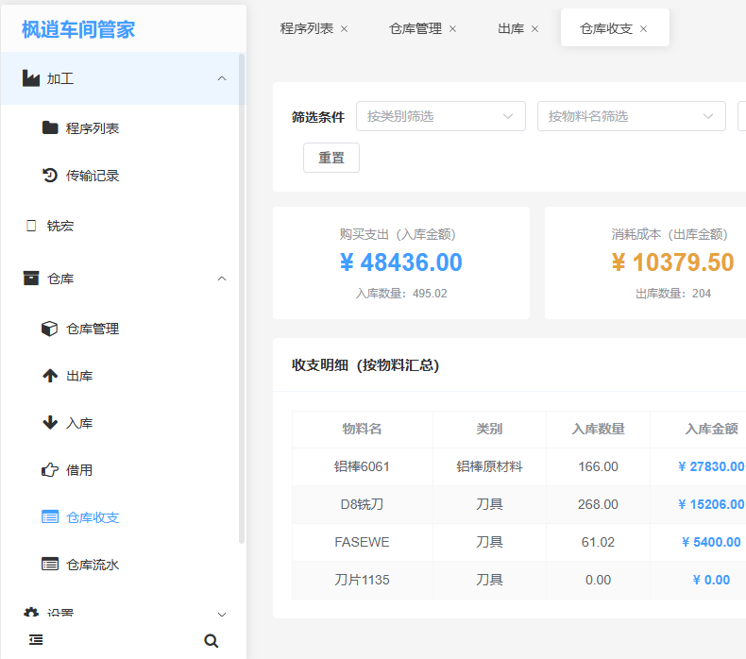This screenshot has height=659, width=746.
Task: Click the list icon beside 仓库流水
Action: pyautogui.click(x=50, y=565)
